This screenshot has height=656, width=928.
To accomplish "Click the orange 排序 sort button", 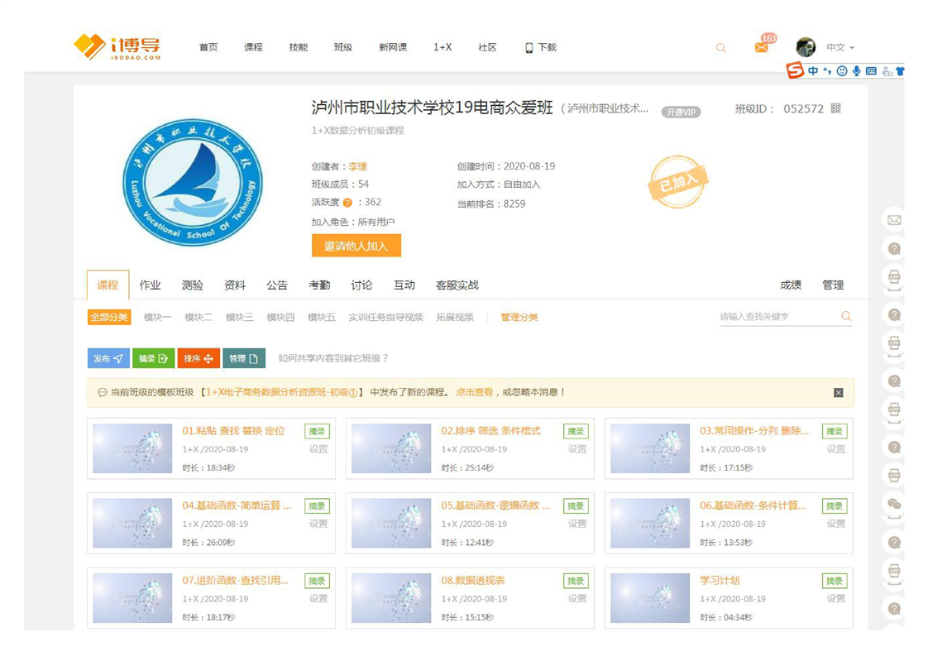I will click(x=199, y=359).
